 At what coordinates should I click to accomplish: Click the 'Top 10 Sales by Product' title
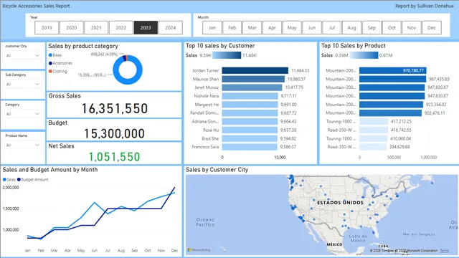coord(353,46)
